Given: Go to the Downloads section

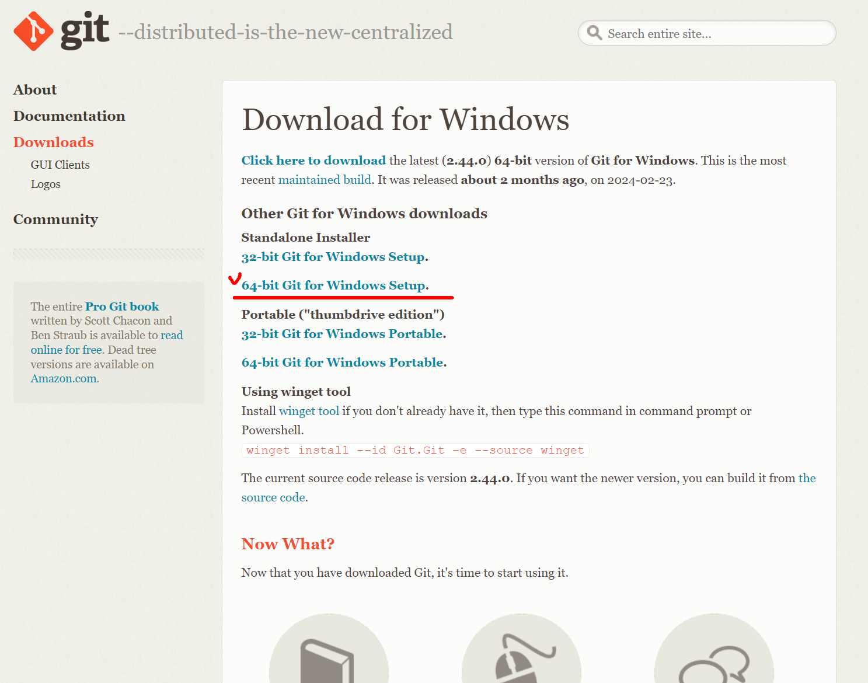Looking at the screenshot, I should 54,142.
